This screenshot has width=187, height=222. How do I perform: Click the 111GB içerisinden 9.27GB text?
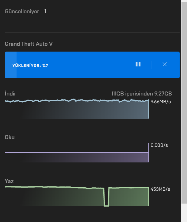[142, 93]
